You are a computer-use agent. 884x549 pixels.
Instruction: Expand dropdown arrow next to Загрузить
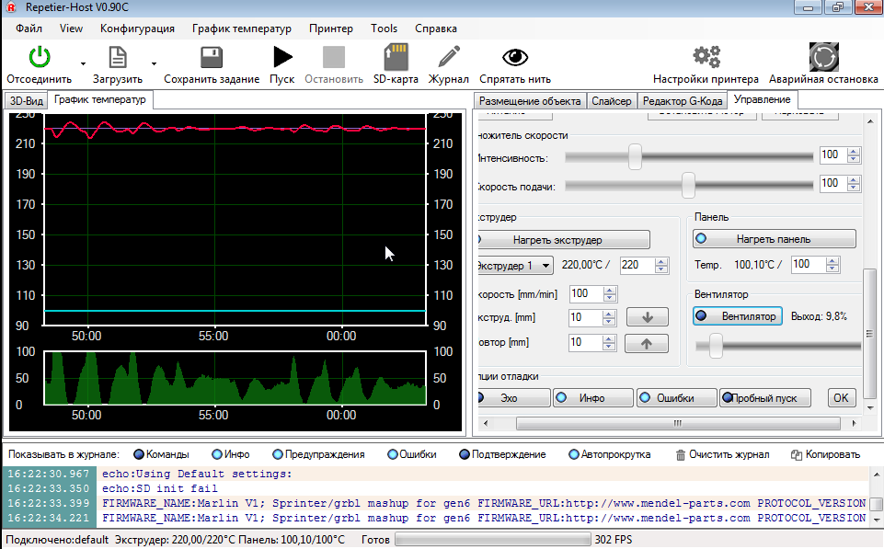(x=154, y=64)
